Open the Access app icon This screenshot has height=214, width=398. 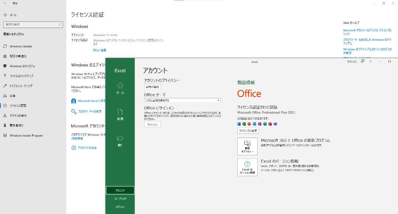[x=269, y=124]
